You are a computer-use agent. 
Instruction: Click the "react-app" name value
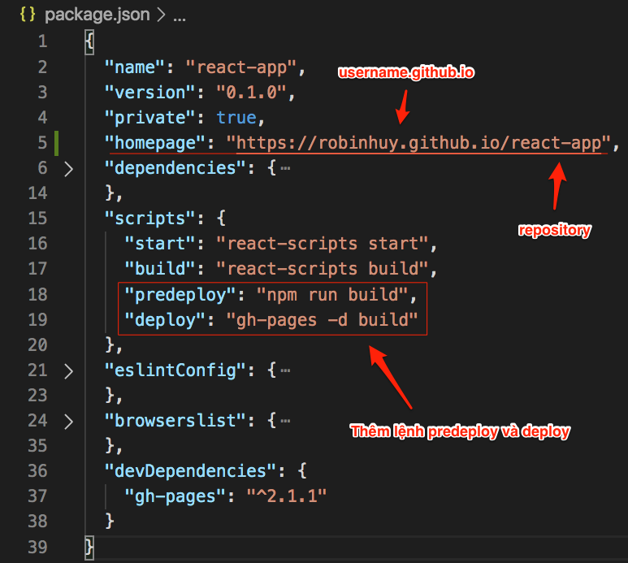[241, 67]
